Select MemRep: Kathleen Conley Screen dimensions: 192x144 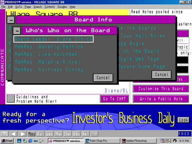pyautogui.click(x=49, y=70)
